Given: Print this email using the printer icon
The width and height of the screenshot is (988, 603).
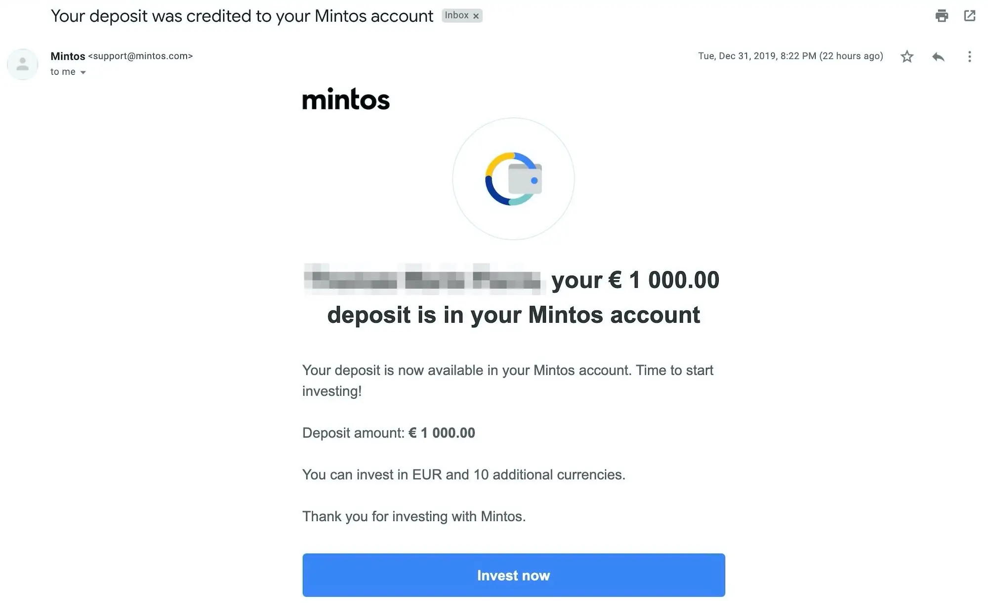Looking at the screenshot, I should pos(942,16).
